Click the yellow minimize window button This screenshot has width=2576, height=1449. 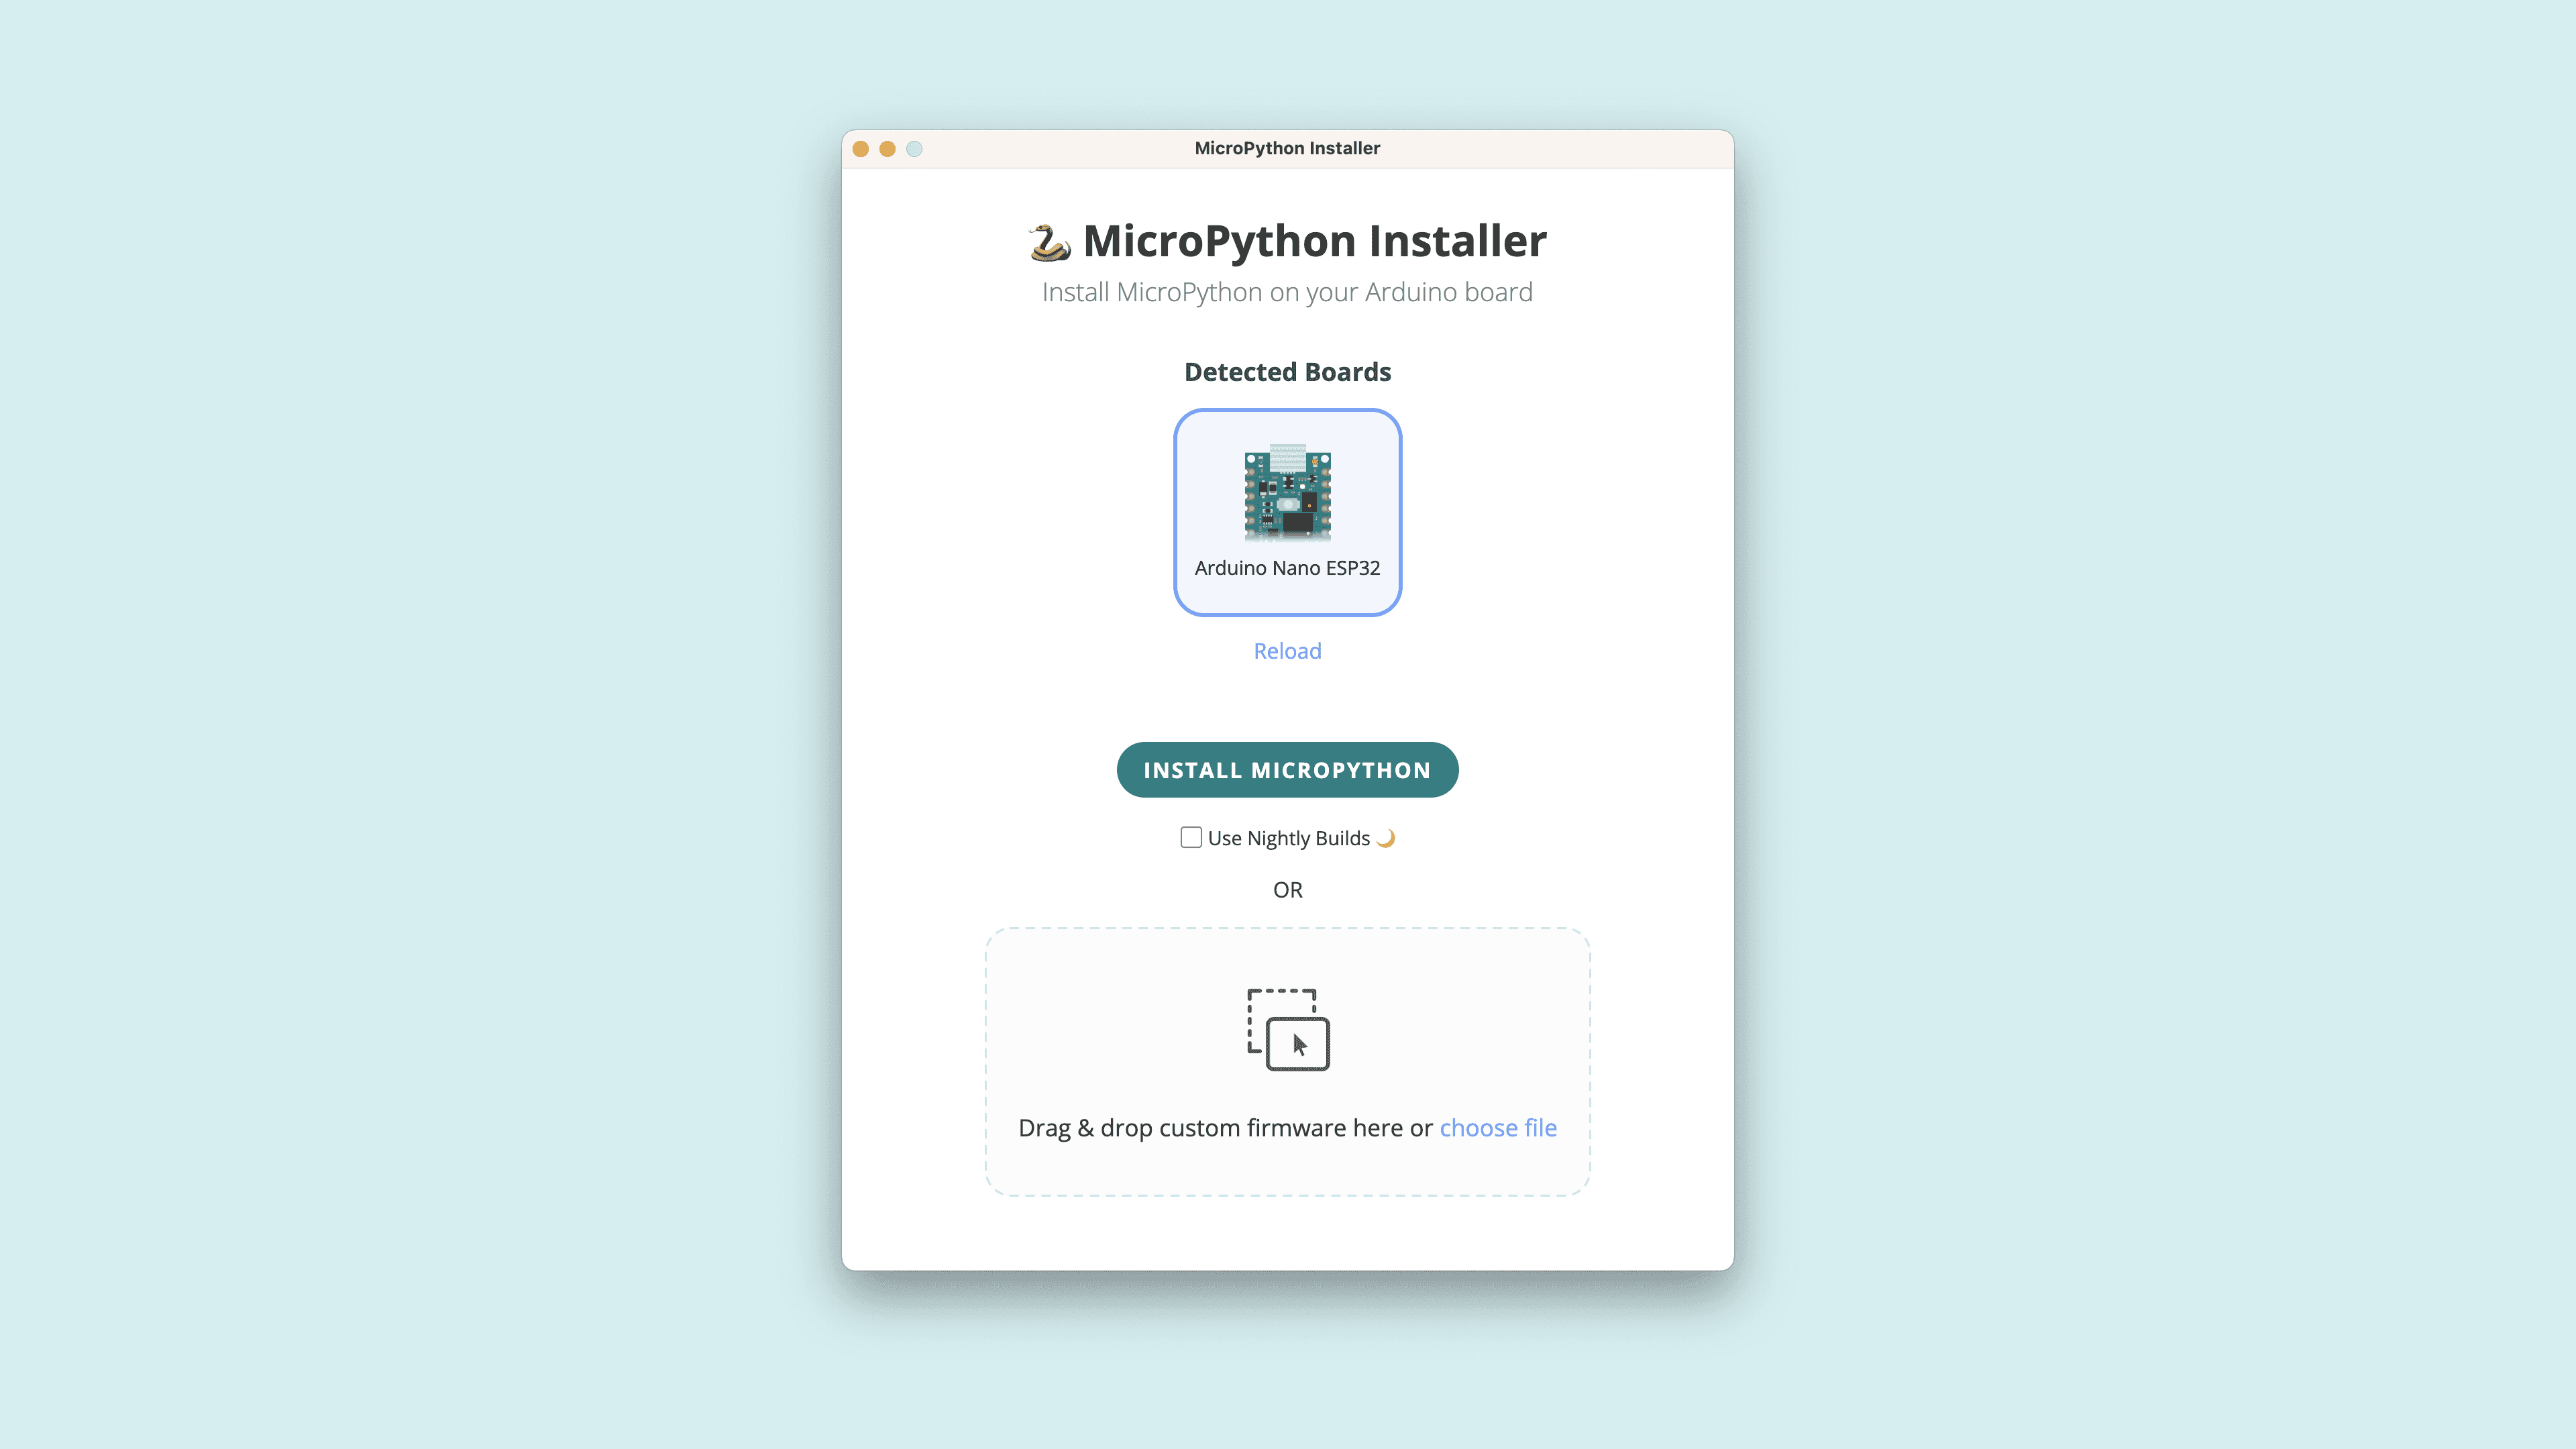(887, 149)
